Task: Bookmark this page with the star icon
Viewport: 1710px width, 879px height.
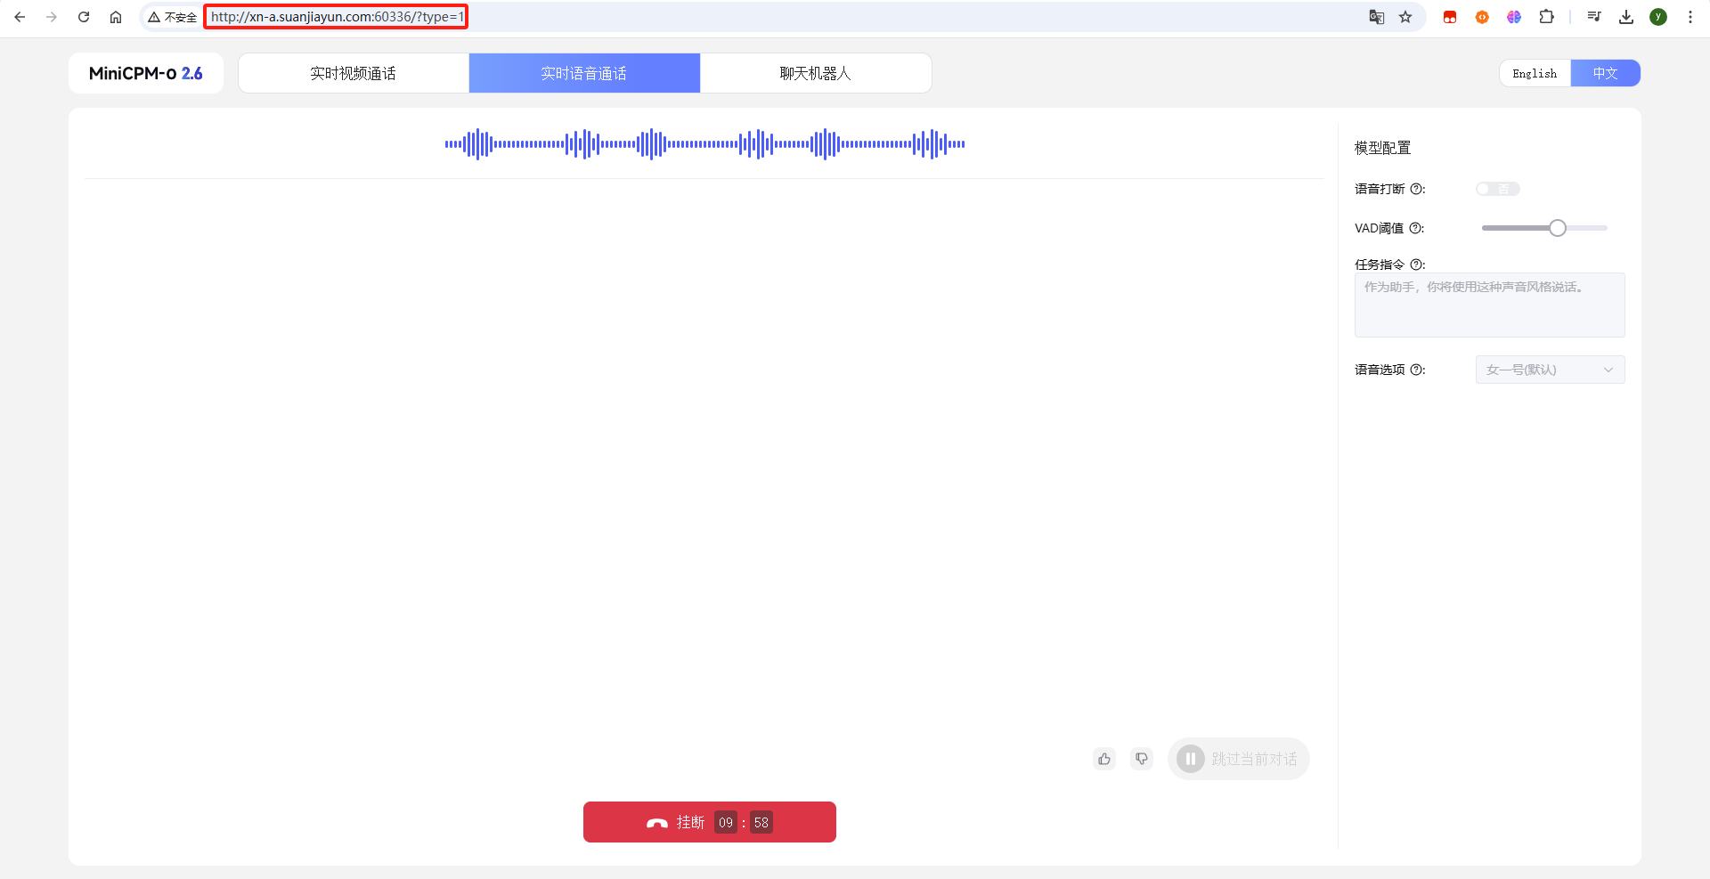Action: pos(1405,17)
